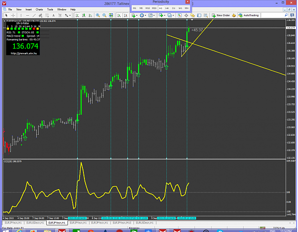Switch chart to Bar Chart style
The width and height of the screenshot is (298, 232).
[x=77, y=15]
